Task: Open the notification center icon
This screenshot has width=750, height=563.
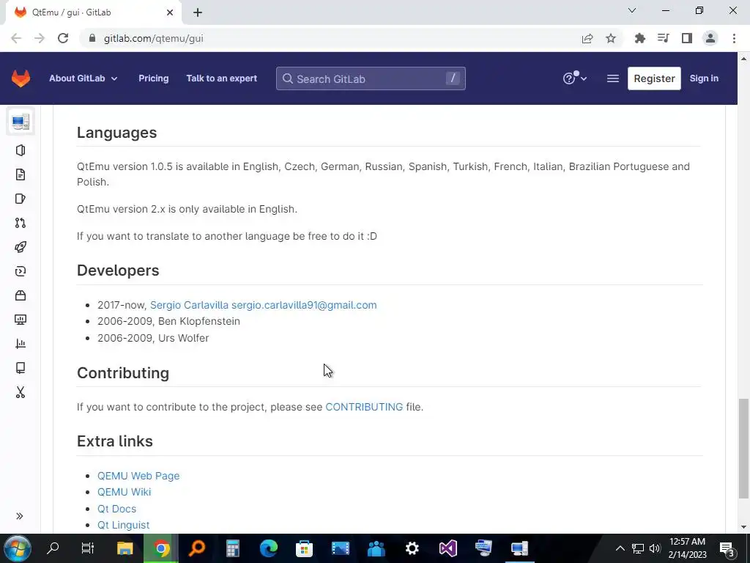Action: click(x=727, y=548)
